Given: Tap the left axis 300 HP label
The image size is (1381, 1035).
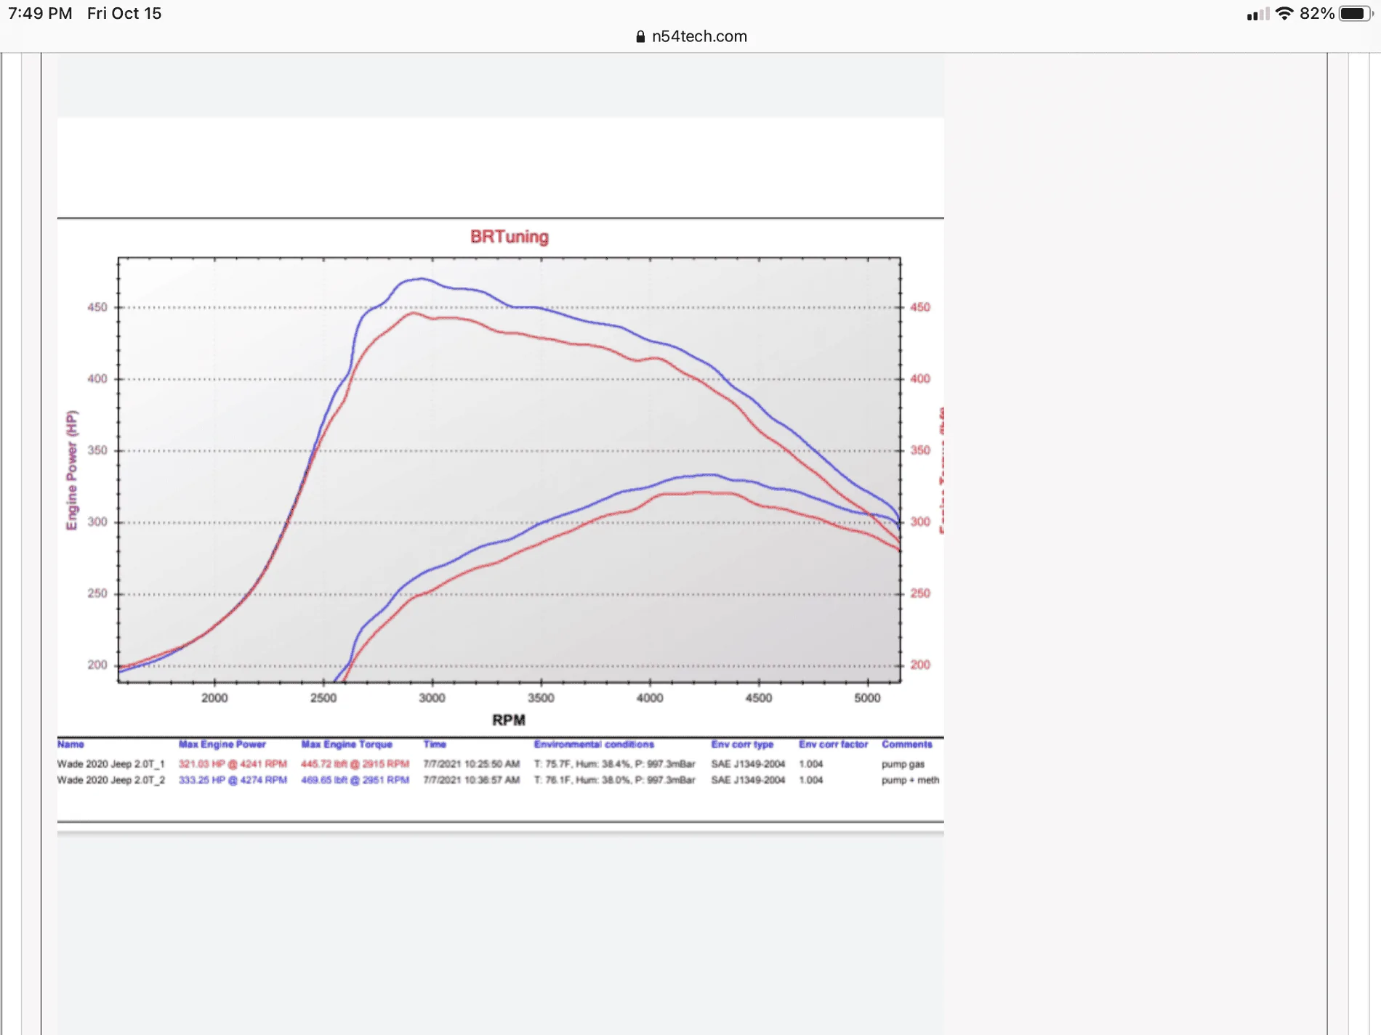Looking at the screenshot, I should point(97,522).
